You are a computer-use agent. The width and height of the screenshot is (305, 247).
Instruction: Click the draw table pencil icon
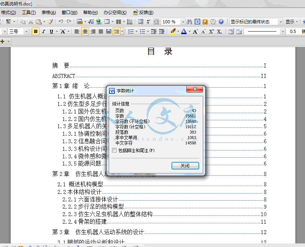[x=231, y=31]
